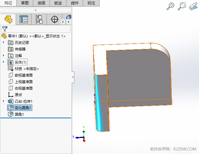Click the top panel split handle dot

pos(36,10)
